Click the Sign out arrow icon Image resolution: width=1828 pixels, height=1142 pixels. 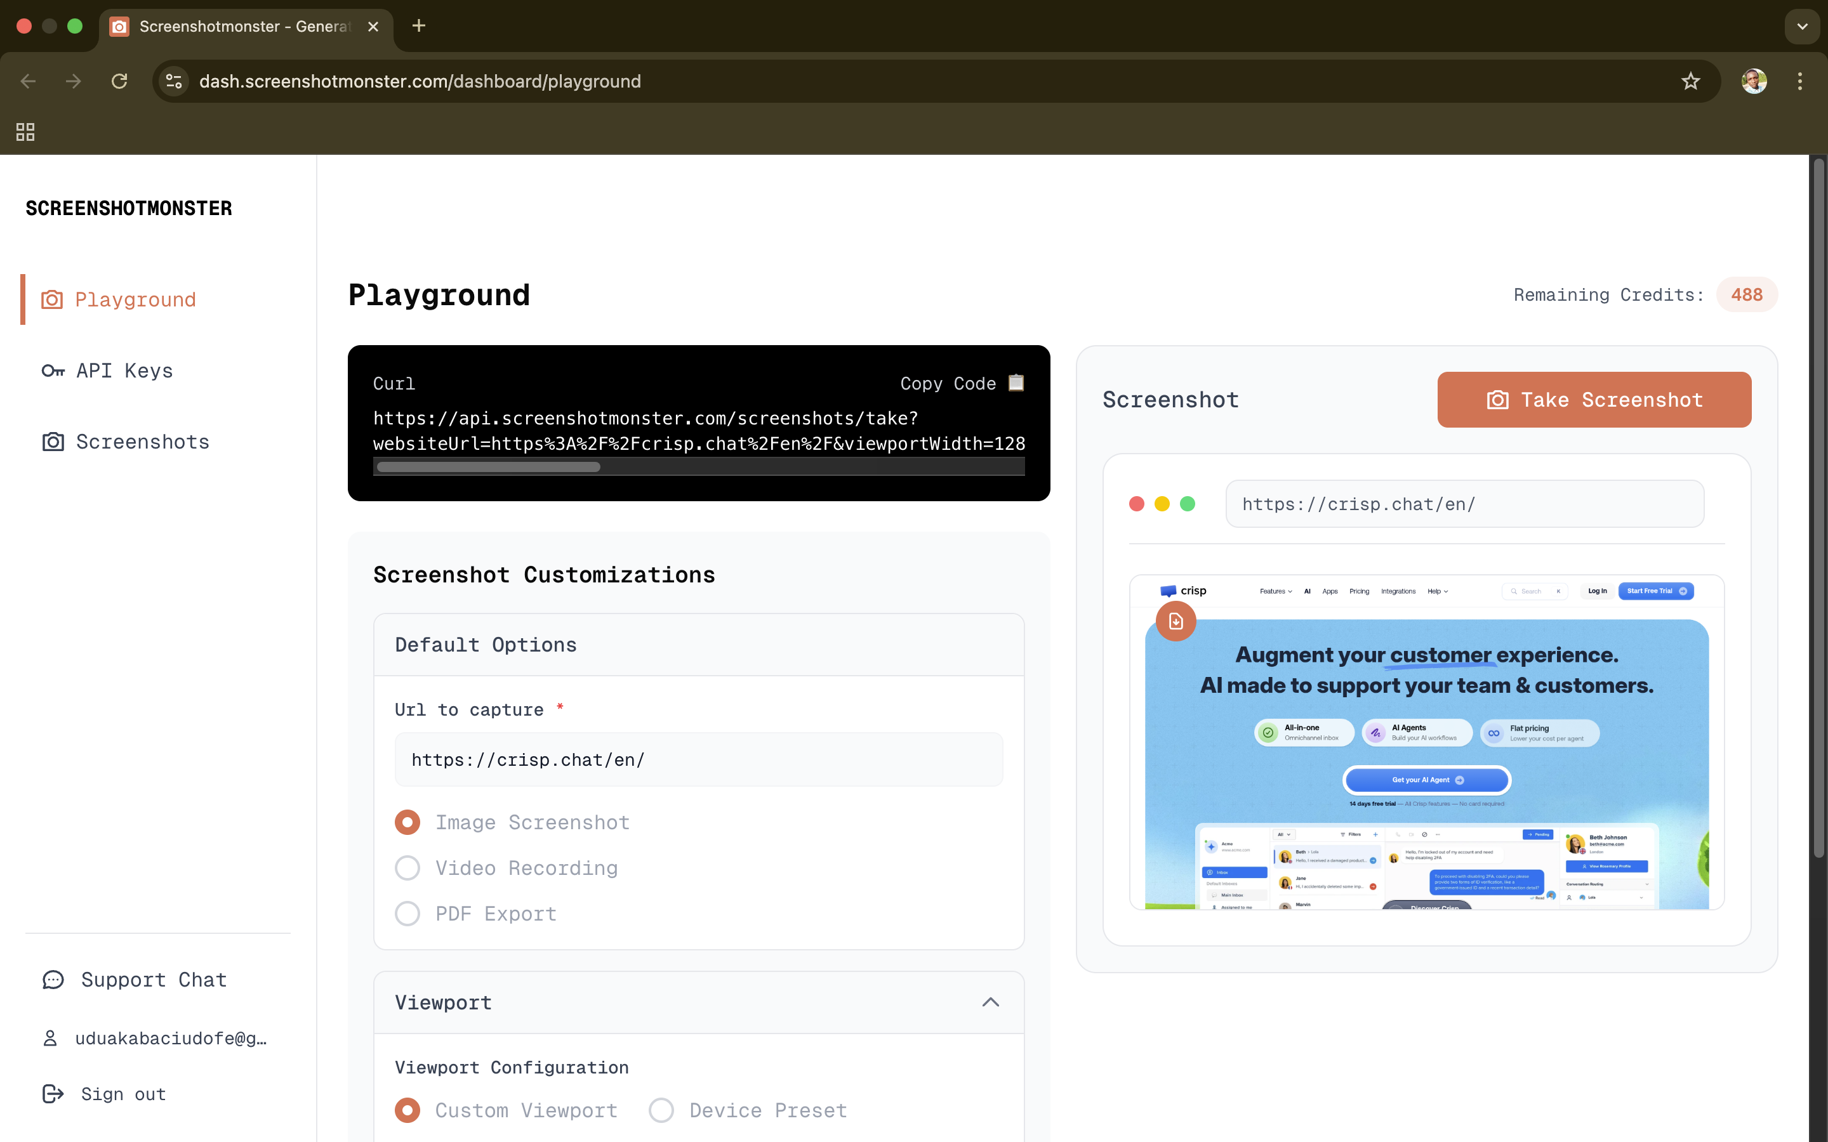[52, 1093]
